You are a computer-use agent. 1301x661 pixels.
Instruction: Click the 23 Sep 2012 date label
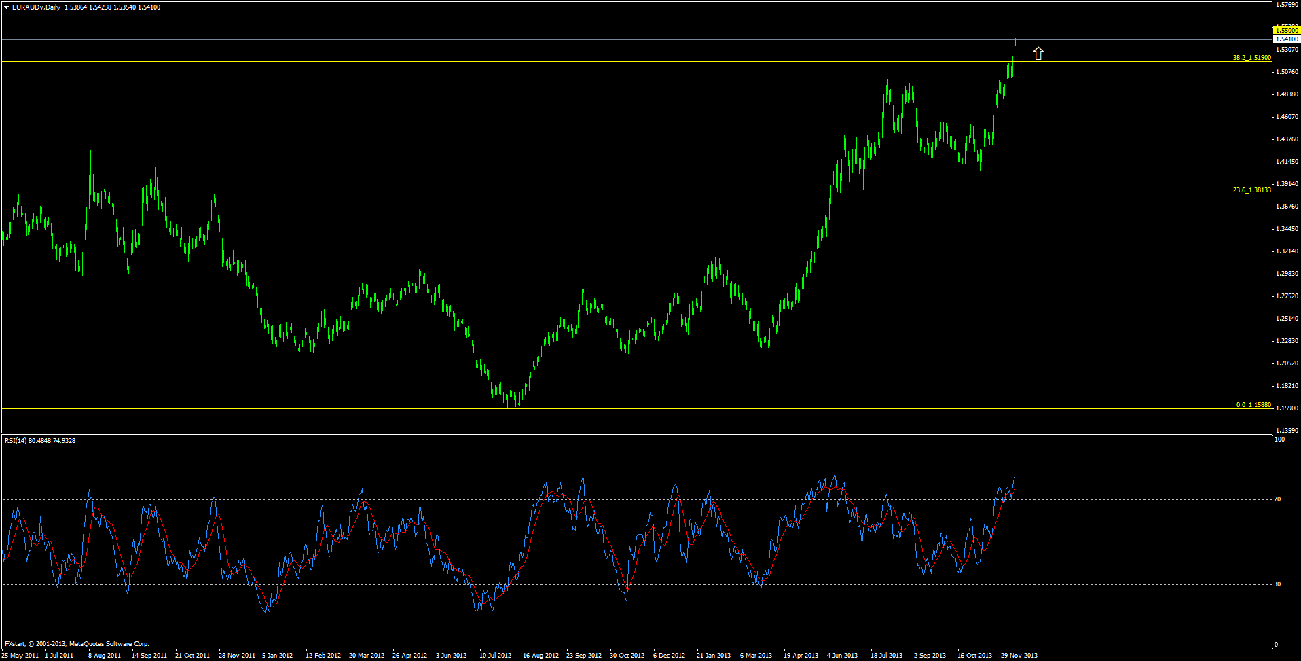click(584, 656)
